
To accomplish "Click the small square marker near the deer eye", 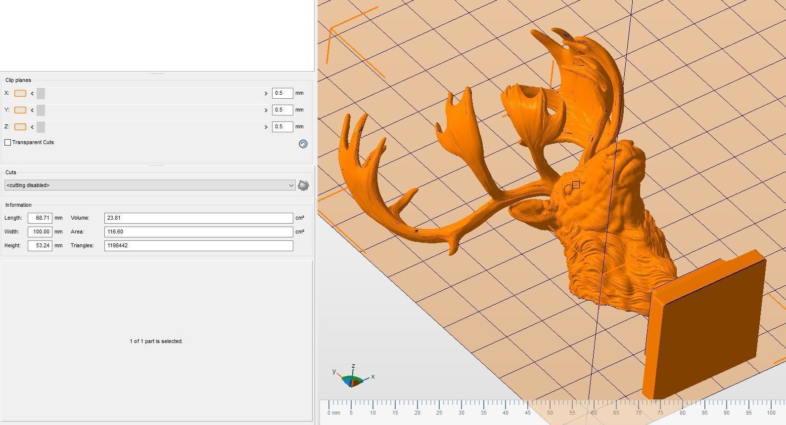I will click(576, 185).
